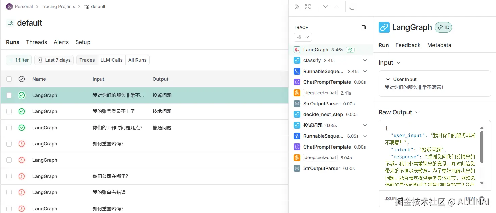Switch to the Alerts tab
496x213 pixels.
tap(61, 42)
